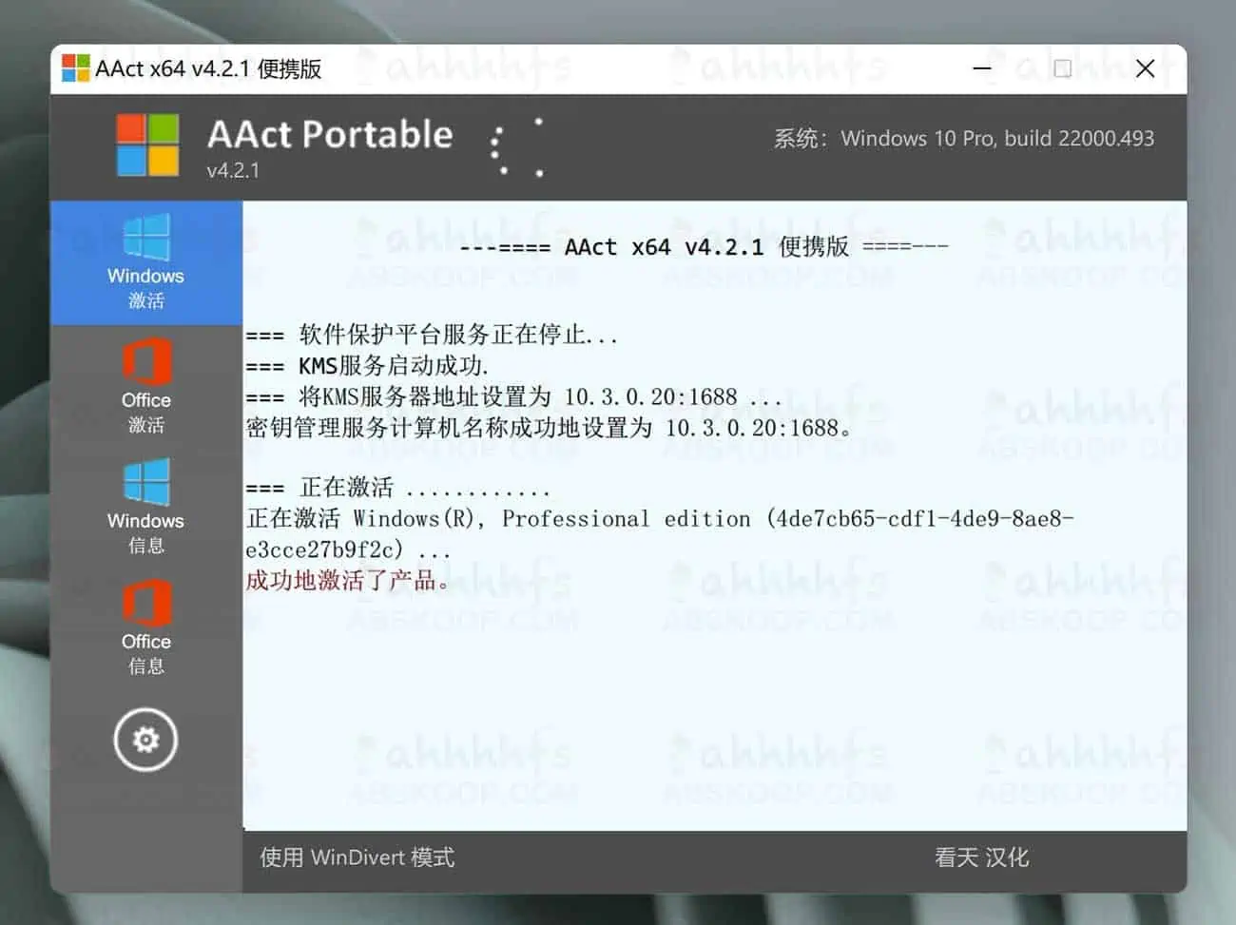This screenshot has height=925, width=1236.
Task: Minimize the AAct window
Action: pyautogui.click(x=981, y=68)
